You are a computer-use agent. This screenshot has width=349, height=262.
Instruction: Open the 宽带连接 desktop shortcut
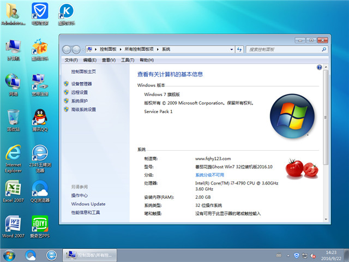click(x=40, y=85)
